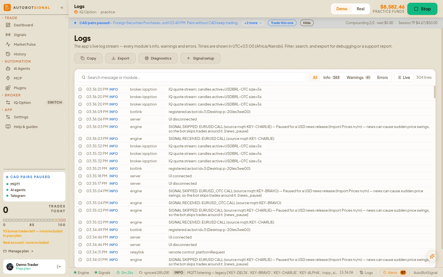The image size is (443, 277).
Task: Open the Market Pulse page
Action: 25,44
